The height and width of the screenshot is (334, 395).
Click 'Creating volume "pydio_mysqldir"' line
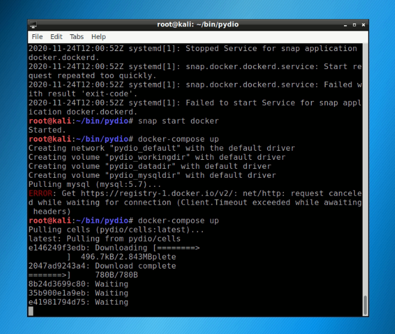(152, 175)
